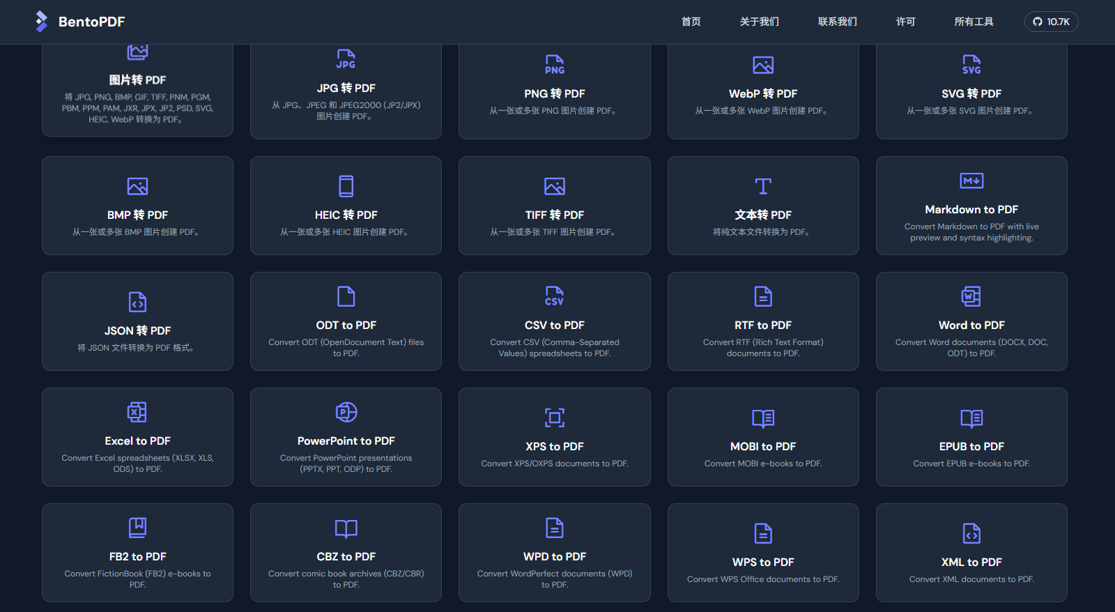Screen dimensions: 1115x612
Task: Open the Word to PDF icon
Action: click(971, 296)
